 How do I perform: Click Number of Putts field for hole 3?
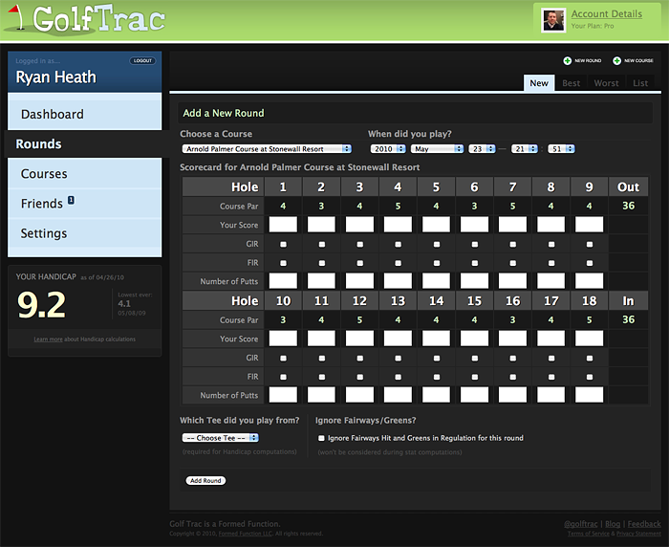tap(359, 281)
